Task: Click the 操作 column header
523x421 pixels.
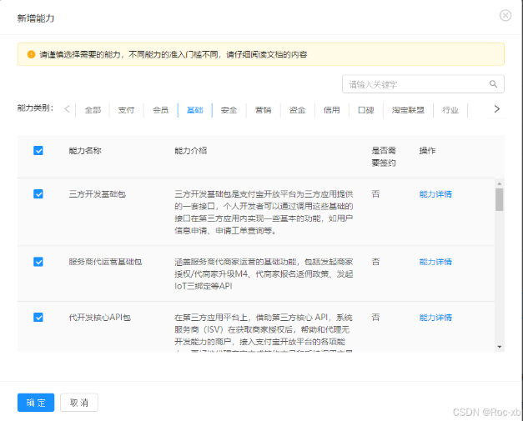Action: pos(427,151)
